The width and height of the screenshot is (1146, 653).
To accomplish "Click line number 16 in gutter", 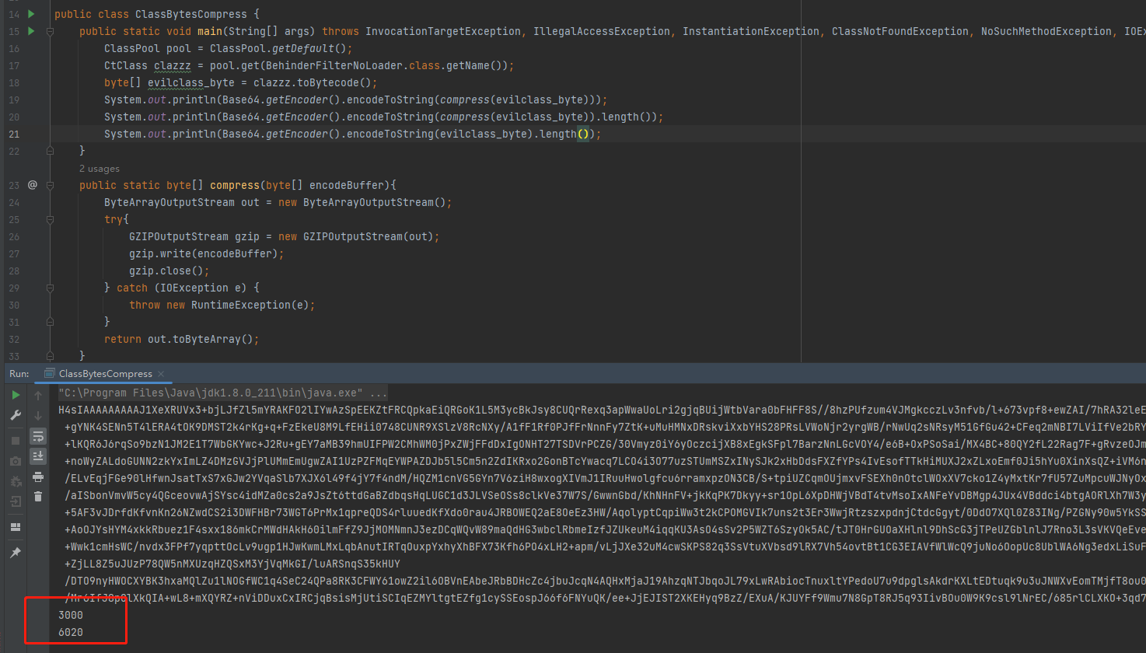I will coord(14,48).
